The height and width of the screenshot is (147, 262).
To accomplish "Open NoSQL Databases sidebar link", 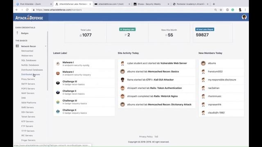I will (30, 65).
